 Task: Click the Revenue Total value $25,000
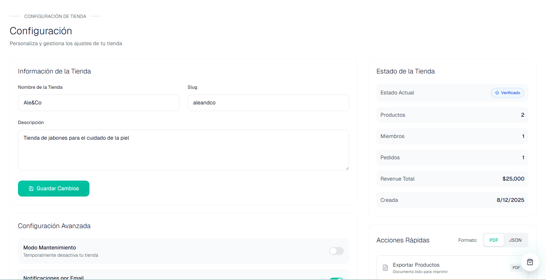tap(513, 179)
